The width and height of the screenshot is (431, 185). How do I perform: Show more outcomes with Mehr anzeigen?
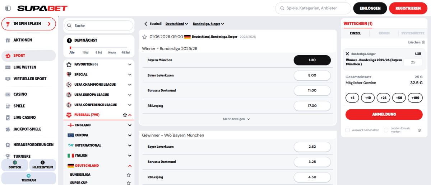point(236,119)
